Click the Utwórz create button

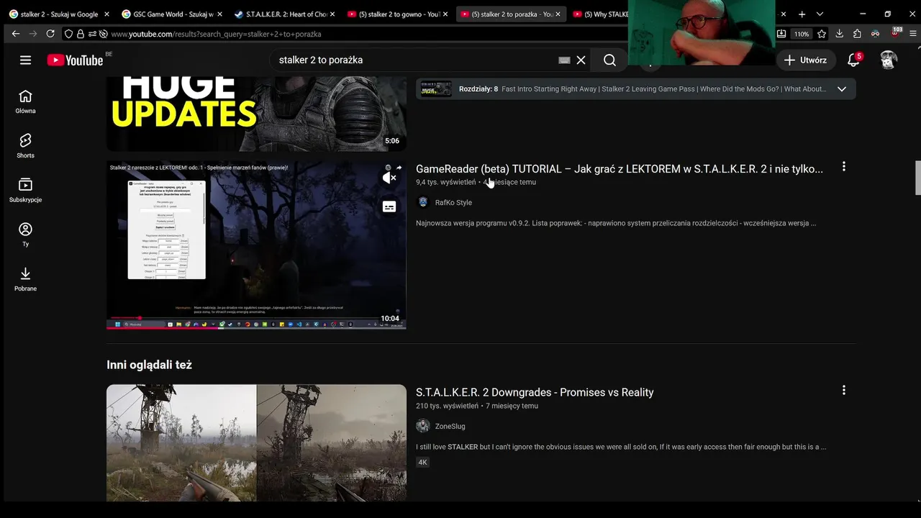coord(805,60)
